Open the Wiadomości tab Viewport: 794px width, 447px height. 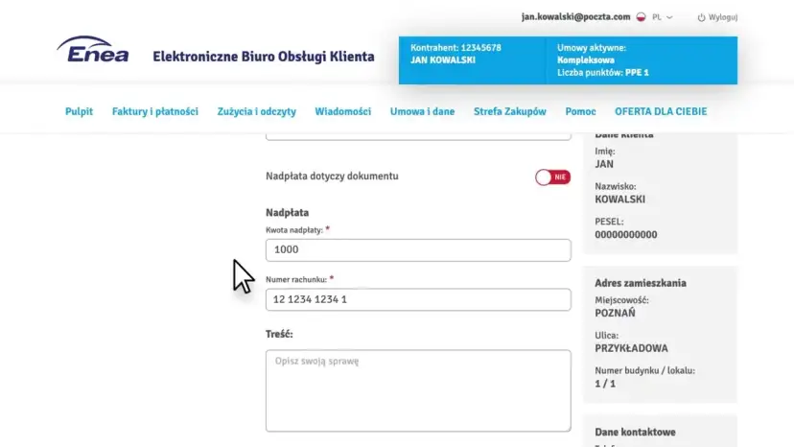click(342, 111)
